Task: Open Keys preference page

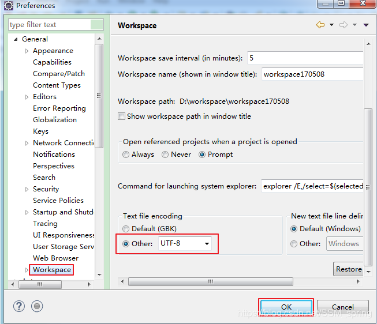Action: tap(40, 131)
